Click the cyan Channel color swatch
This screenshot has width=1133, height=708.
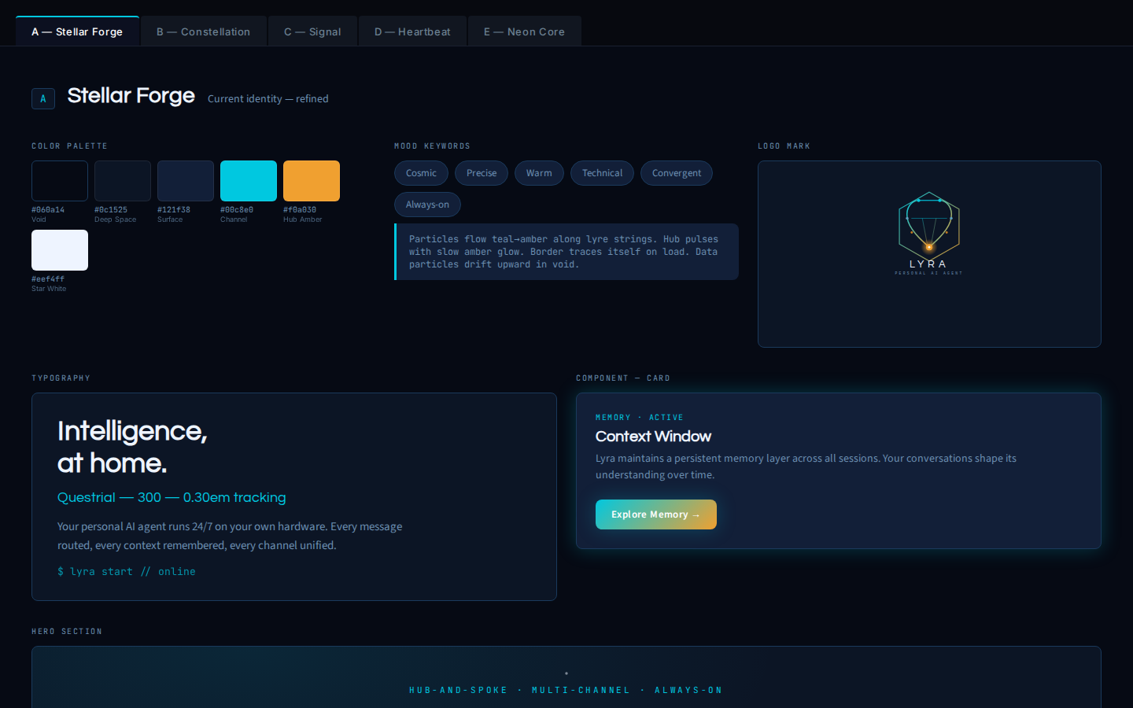pos(249,181)
